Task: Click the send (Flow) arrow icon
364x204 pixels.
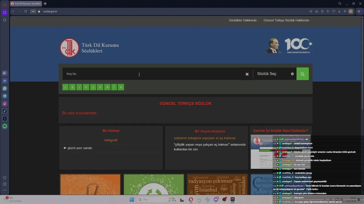Action: click(328, 11)
